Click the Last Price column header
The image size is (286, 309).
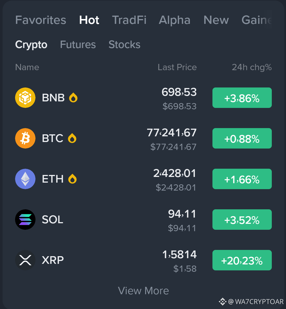(x=177, y=67)
